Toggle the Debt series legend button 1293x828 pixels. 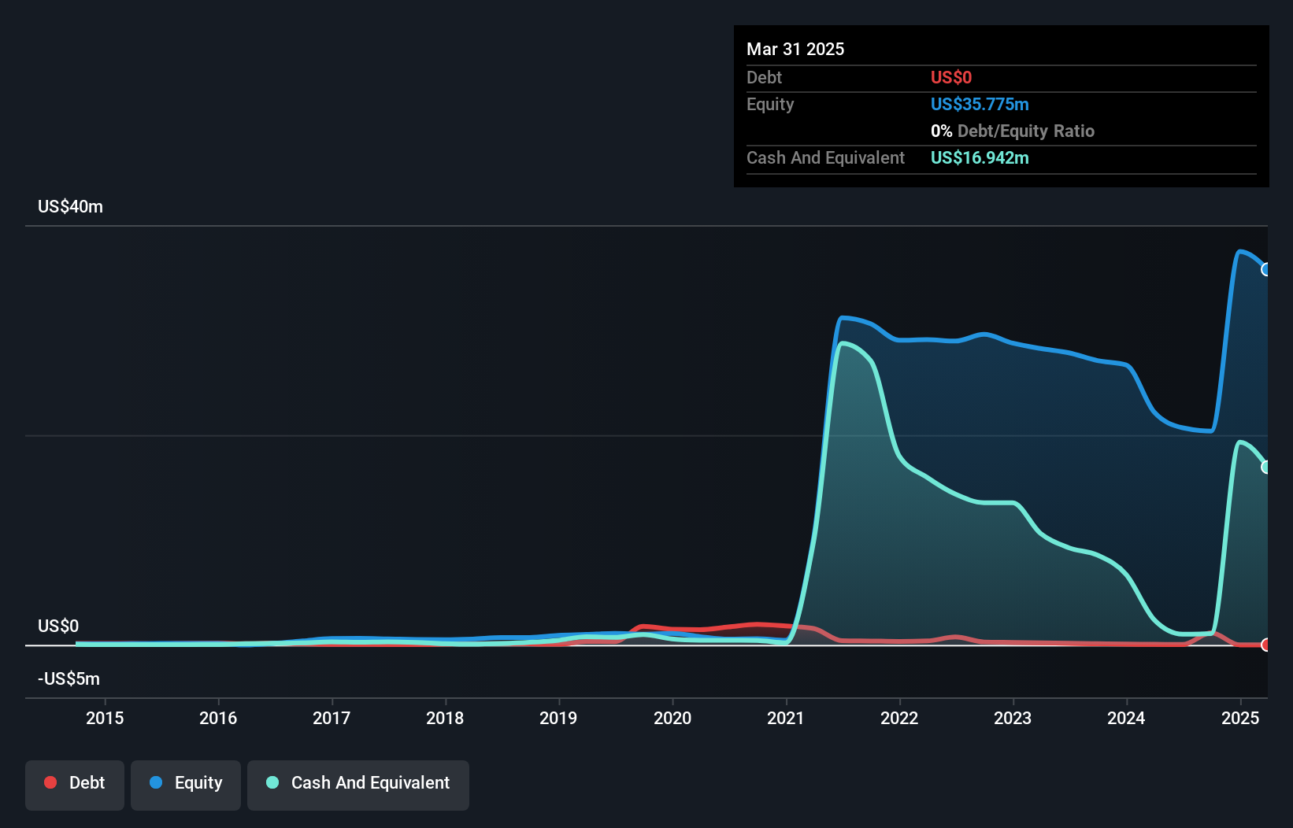click(75, 785)
